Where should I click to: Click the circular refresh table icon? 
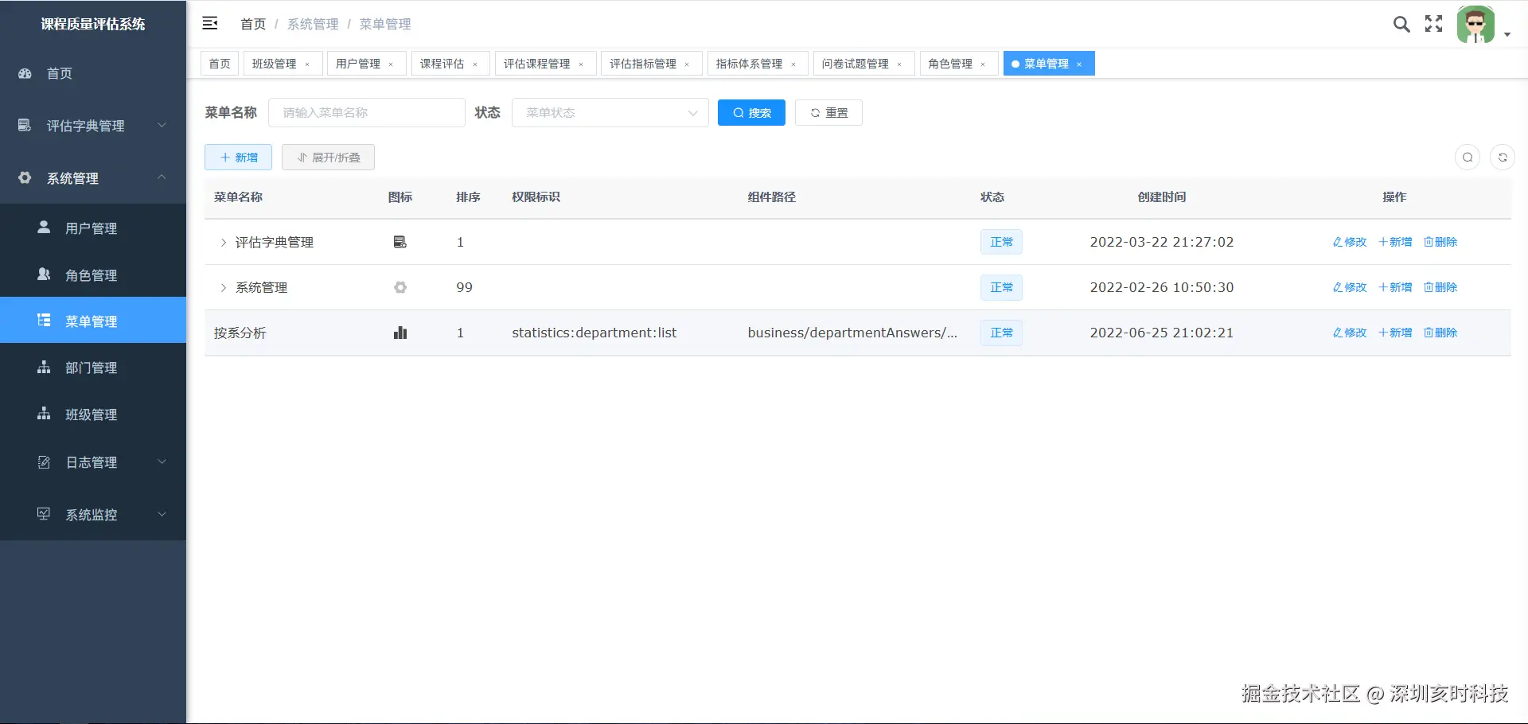point(1503,158)
